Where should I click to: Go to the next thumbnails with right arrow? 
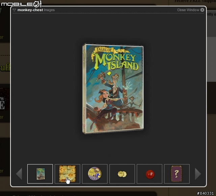(198, 174)
